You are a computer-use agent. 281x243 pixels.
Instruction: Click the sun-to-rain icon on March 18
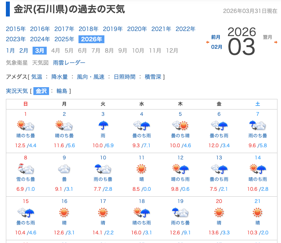point(141,213)
